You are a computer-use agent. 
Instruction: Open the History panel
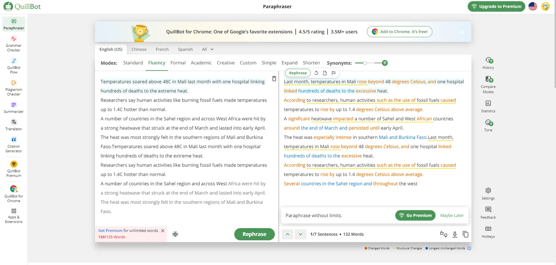click(x=488, y=63)
